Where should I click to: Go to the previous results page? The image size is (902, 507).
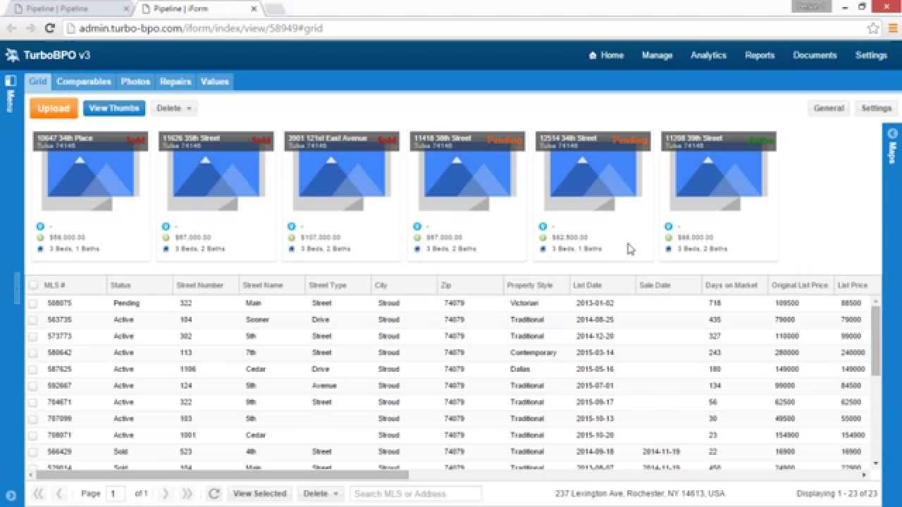(60, 494)
